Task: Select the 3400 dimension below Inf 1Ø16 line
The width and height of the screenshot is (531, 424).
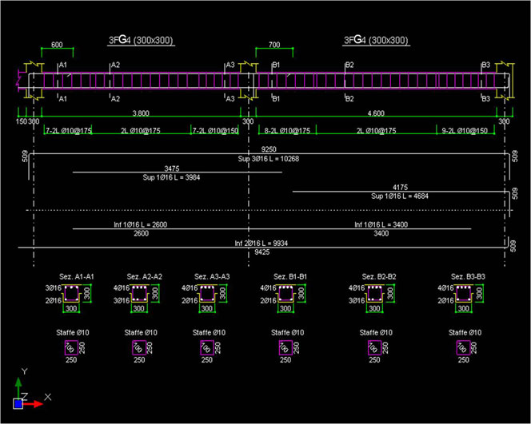Action: coord(381,233)
